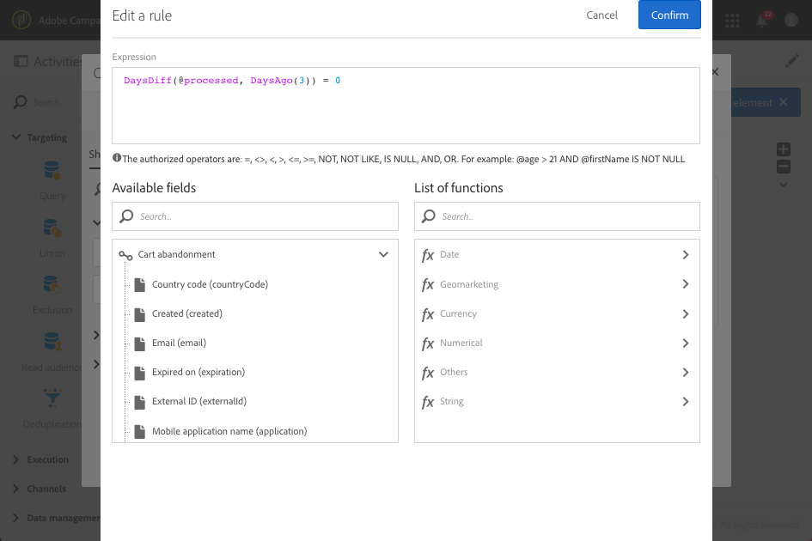Click the Confirm button
Screen dimensions: 812x541
(669, 15)
